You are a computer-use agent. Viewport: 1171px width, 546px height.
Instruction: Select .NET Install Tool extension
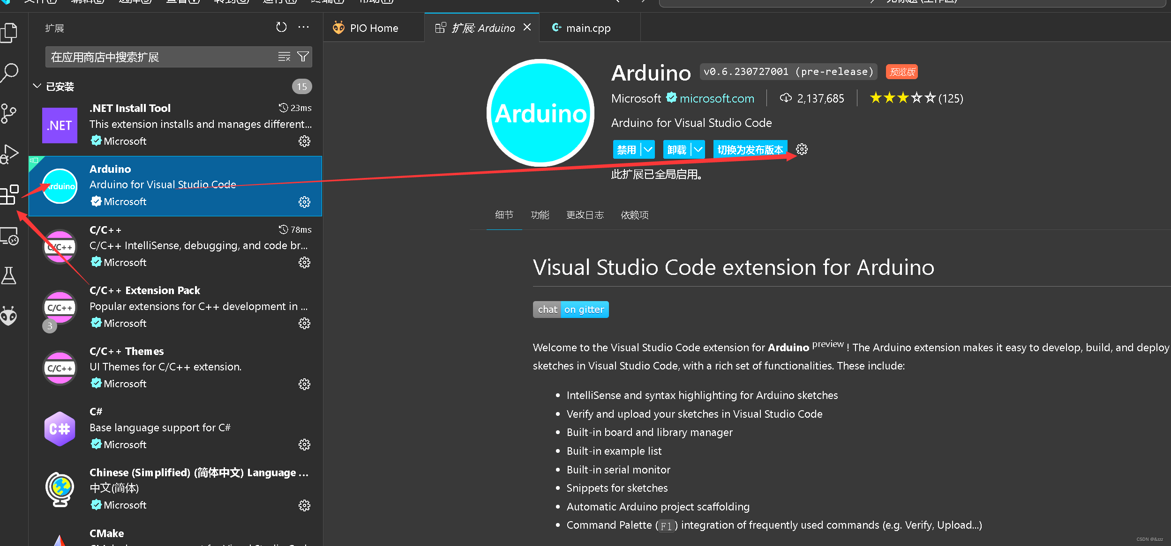(x=175, y=125)
